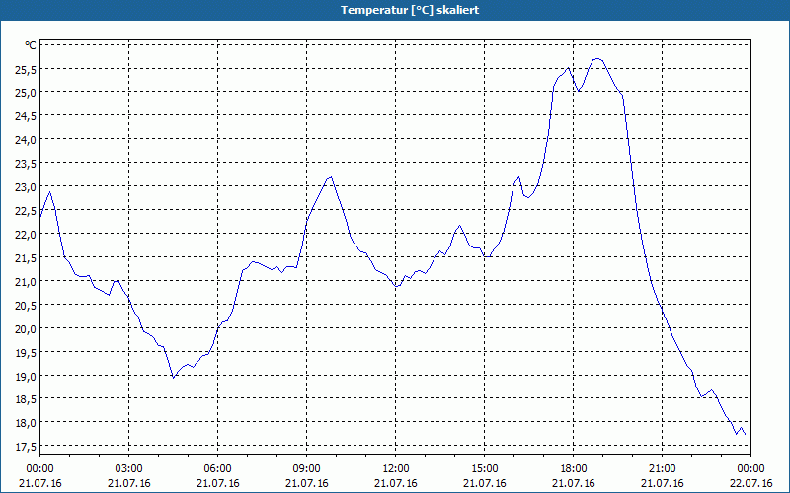
Task: Click the 21.07.16 date under 21:00
Action: [662, 483]
